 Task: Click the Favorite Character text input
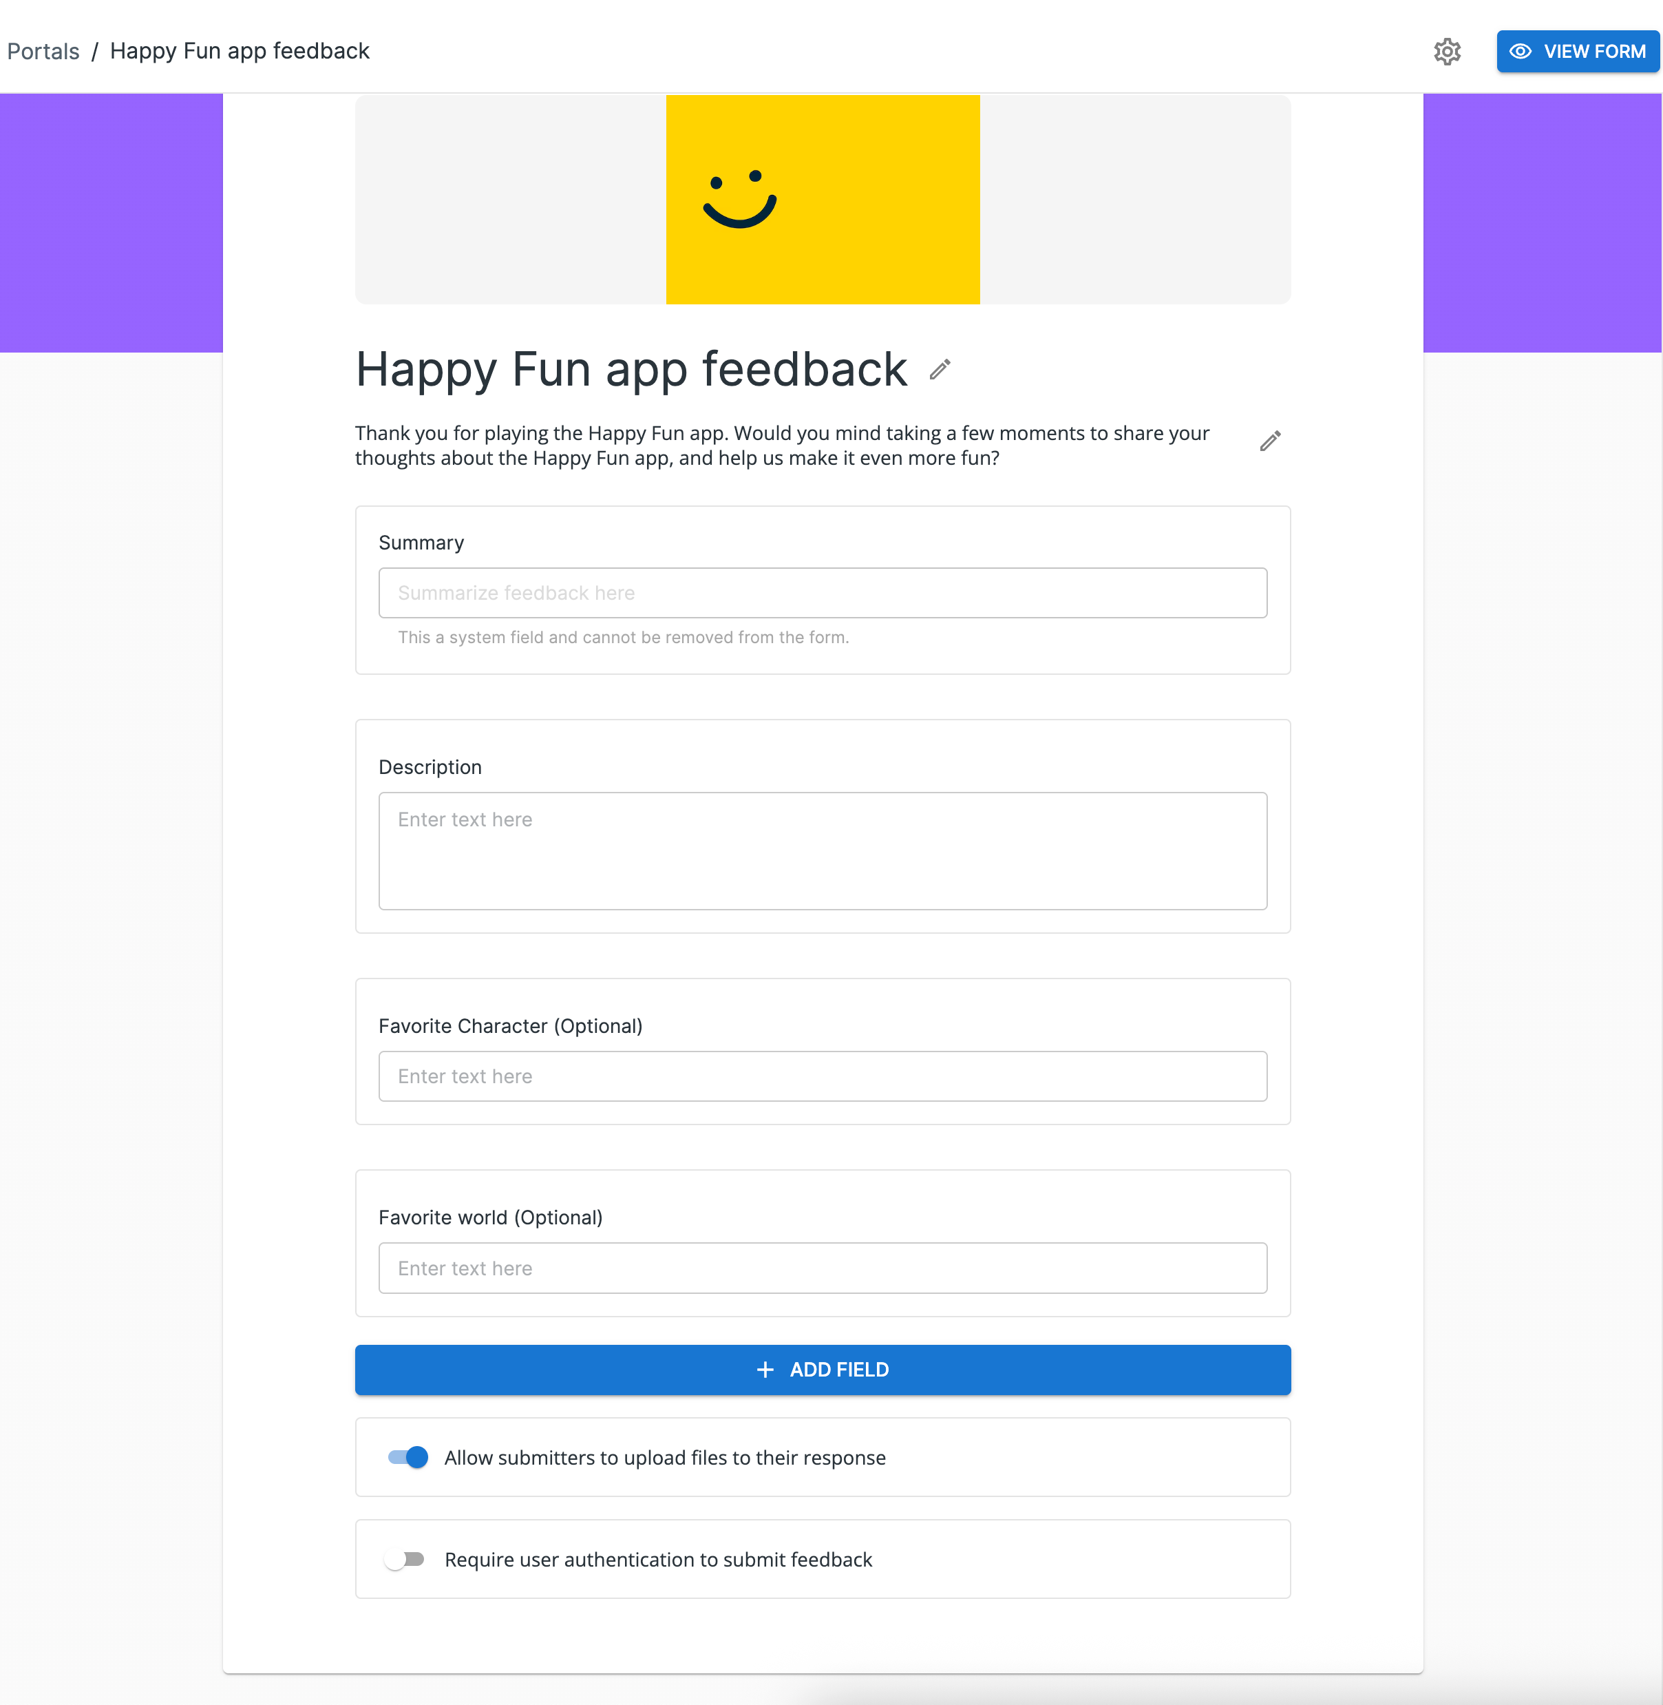822,1076
